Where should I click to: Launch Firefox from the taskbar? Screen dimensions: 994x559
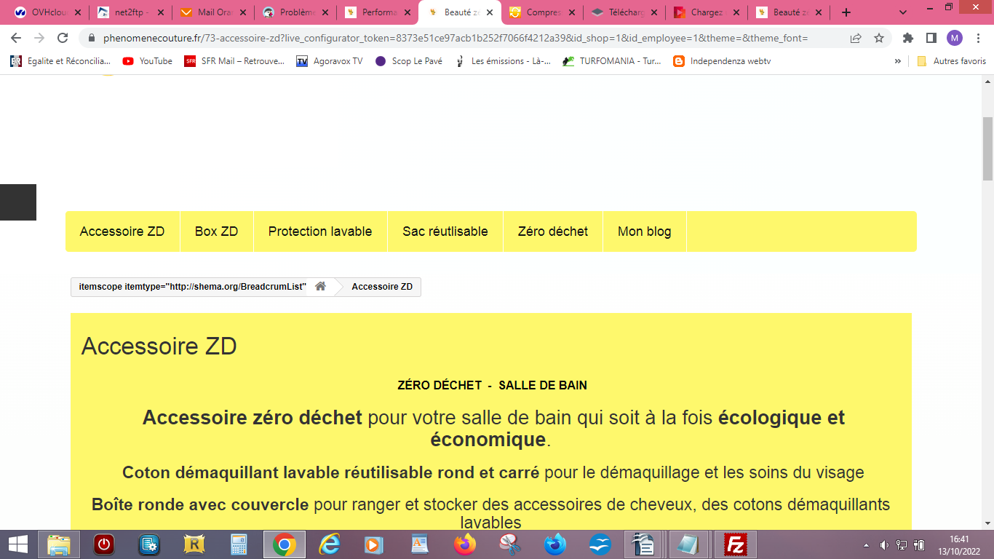(x=464, y=544)
